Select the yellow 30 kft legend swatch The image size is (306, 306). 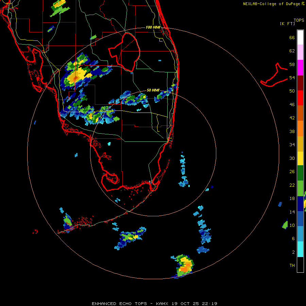[300, 158]
